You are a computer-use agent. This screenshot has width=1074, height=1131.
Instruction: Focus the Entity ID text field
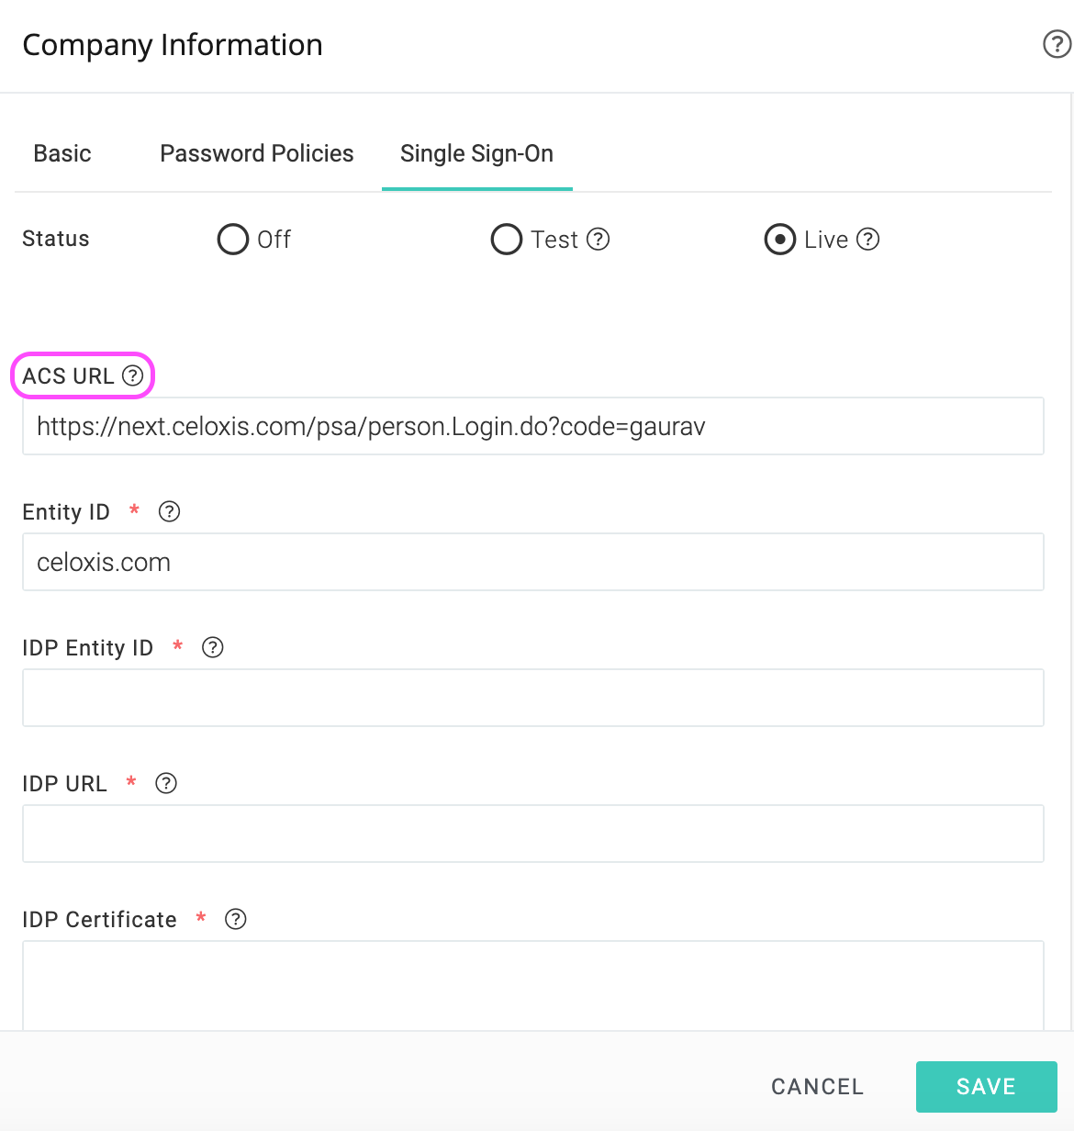[533, 562]
